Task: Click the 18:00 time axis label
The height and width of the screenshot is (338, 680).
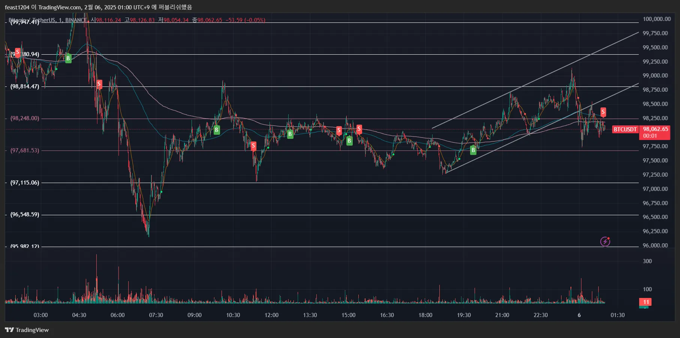Action: (x=425, y=315)
